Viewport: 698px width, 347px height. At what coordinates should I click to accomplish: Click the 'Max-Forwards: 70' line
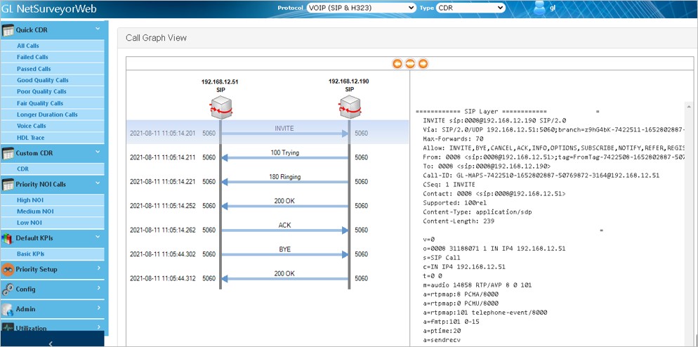coord(453,138)
